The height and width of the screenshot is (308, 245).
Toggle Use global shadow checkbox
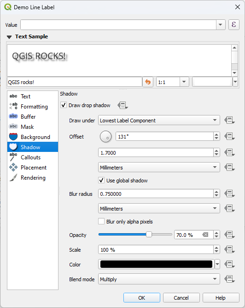101,181
